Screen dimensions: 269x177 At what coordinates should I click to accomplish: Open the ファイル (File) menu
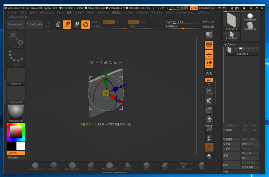(79, 12)
